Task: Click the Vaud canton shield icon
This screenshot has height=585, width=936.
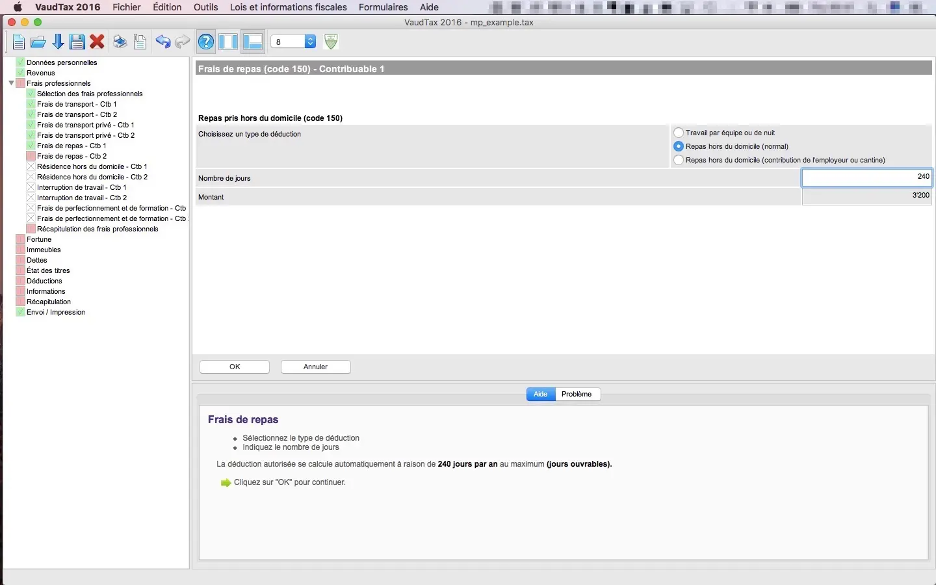Action: tap(331, 42)
